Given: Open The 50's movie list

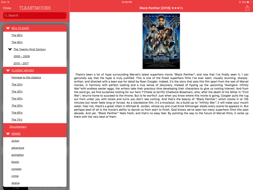Looking at the screenshot, I should [17, 106].
